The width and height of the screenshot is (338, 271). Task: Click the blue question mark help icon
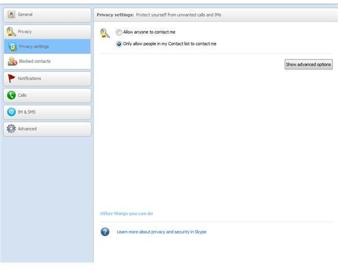pos(105,232)
